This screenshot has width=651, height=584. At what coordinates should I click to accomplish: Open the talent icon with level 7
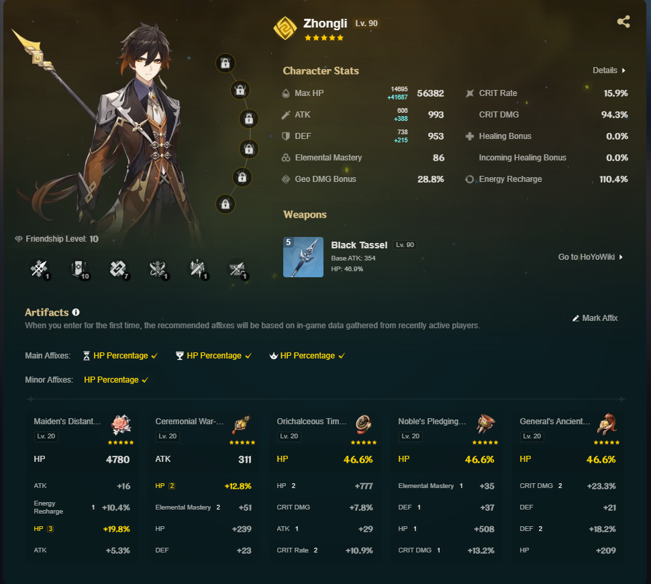point(119,269)
